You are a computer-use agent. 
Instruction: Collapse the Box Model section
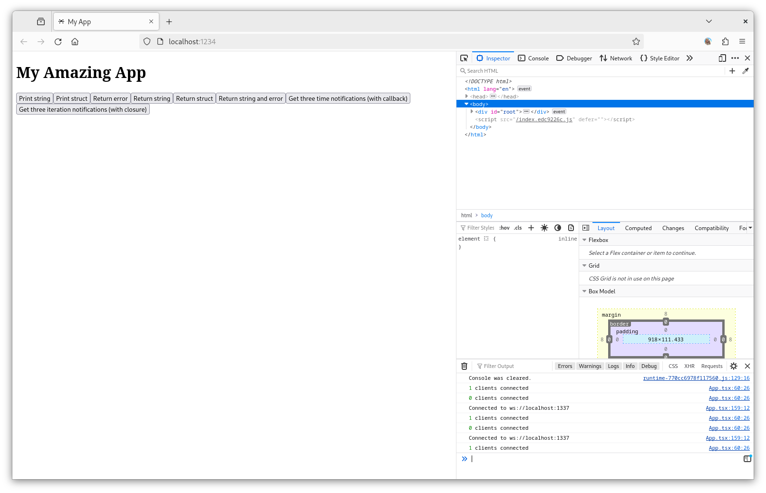pyautogui.click(x=584, y=291)
